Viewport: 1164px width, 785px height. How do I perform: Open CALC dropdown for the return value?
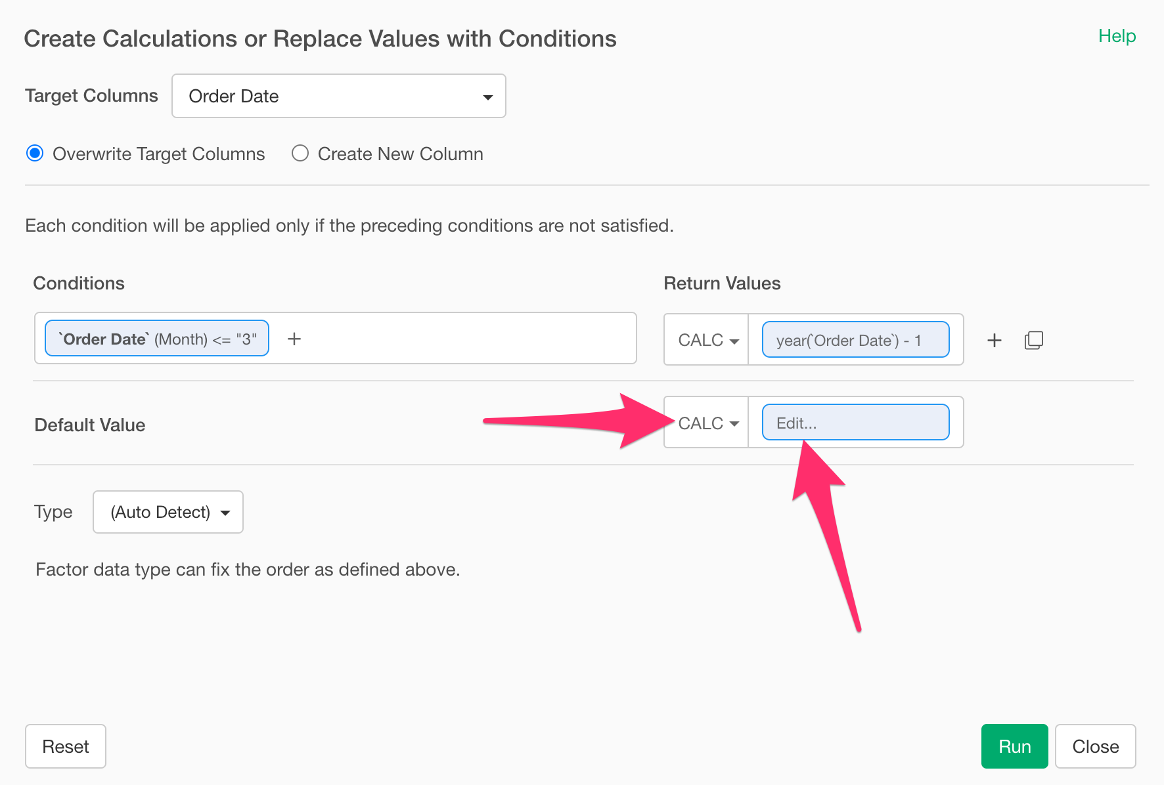point(707,340)
